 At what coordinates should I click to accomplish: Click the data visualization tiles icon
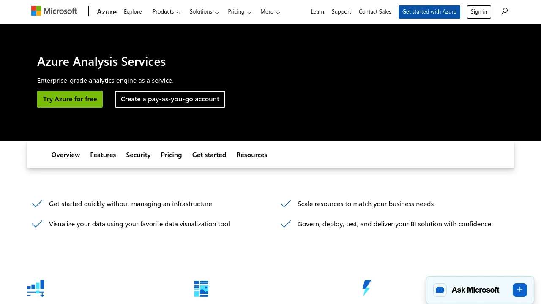(201, 288)
